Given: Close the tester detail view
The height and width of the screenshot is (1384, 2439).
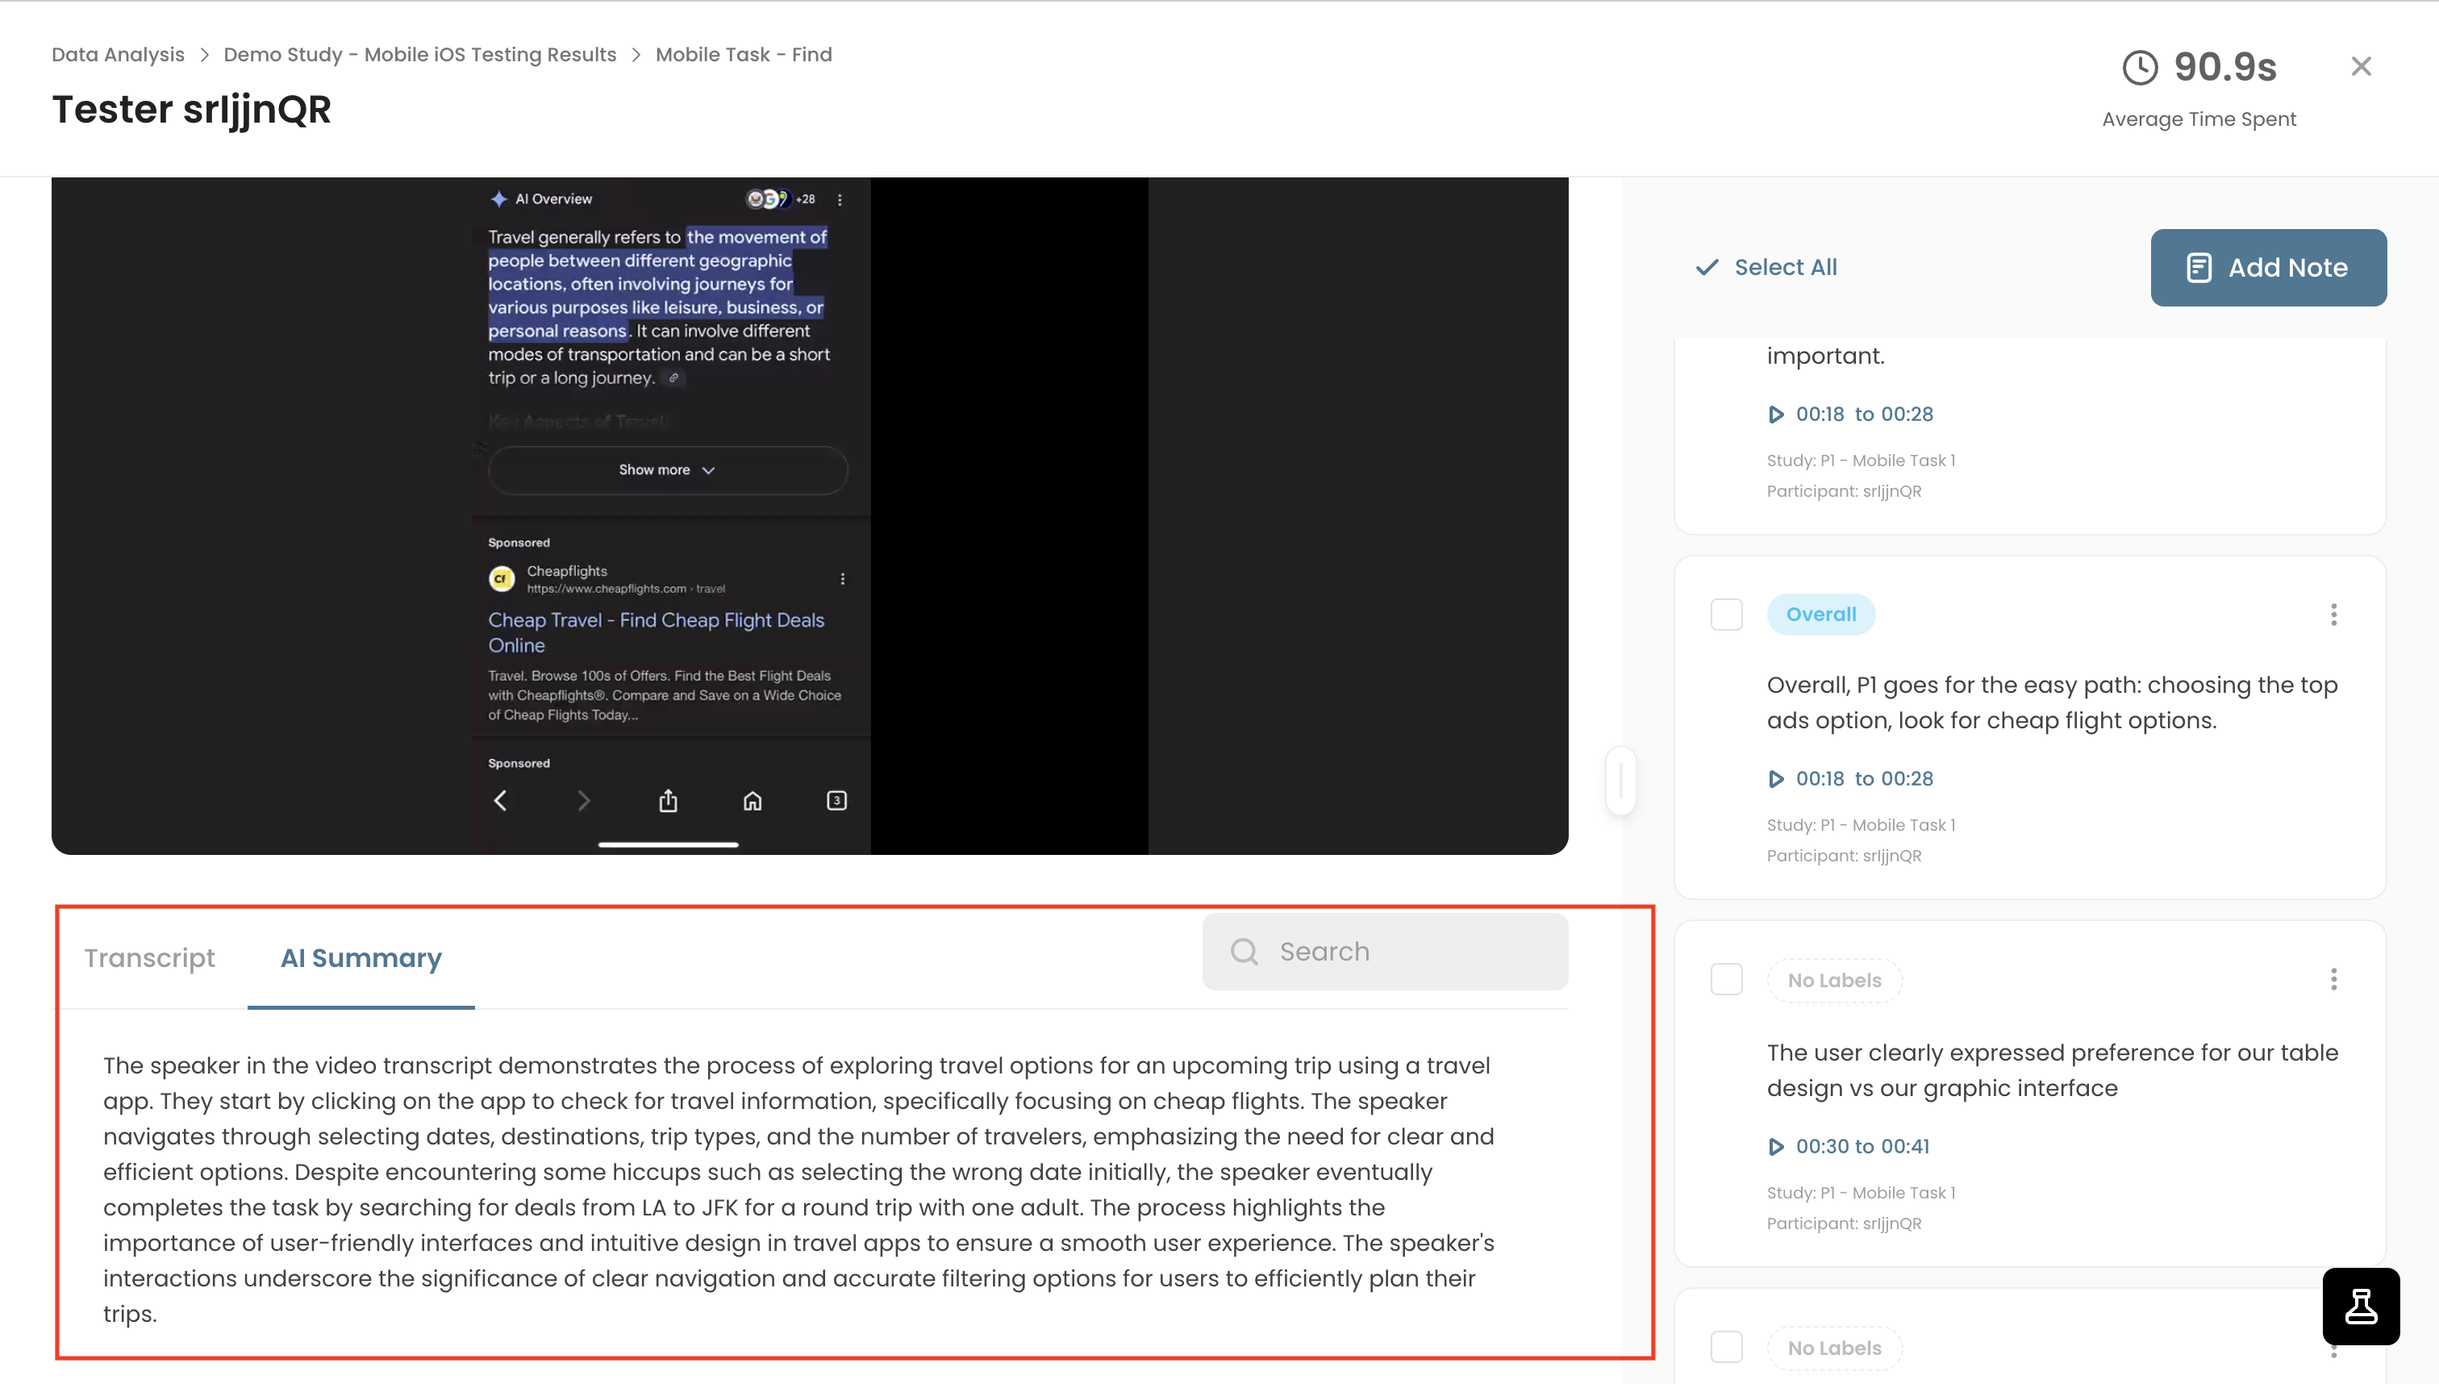Looking at the screenshot, I should [2360, 66].
